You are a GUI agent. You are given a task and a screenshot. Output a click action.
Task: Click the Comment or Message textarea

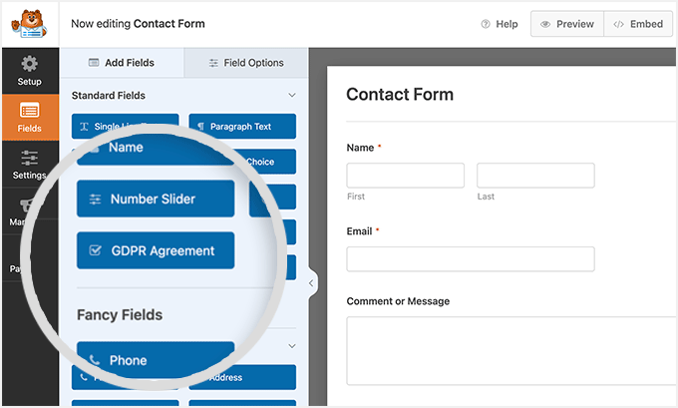click(x=511, y=351)
